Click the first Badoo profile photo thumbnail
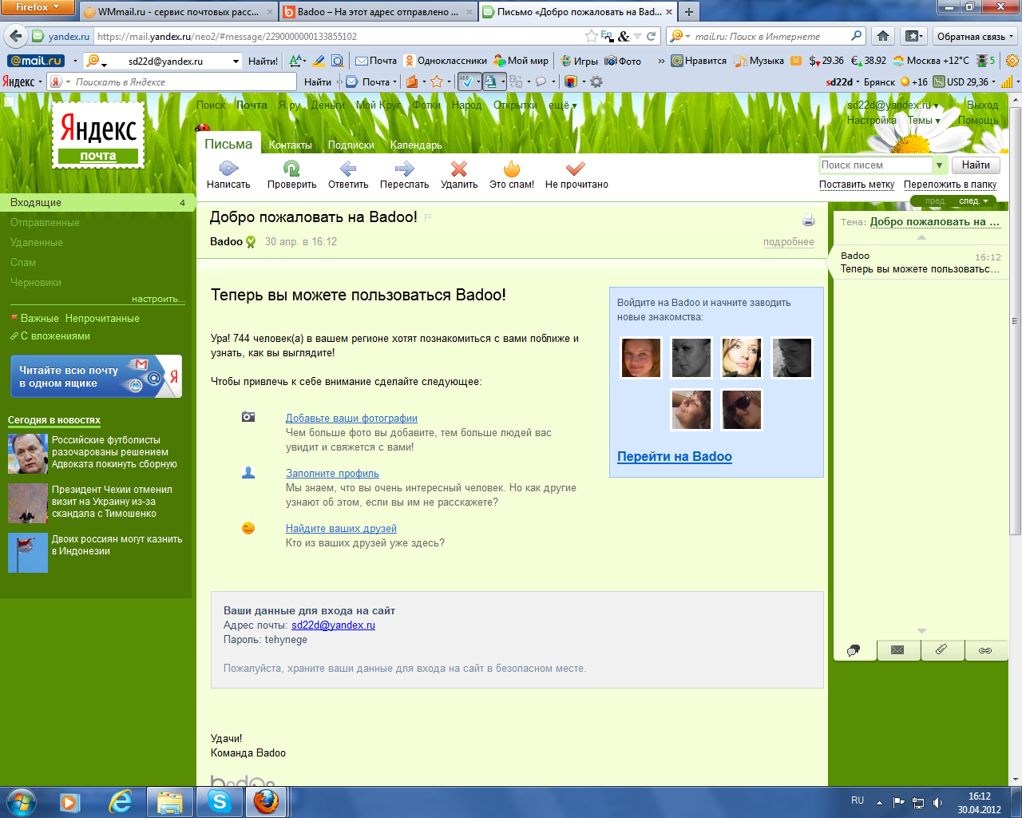1022x818 pixels. (x=641, y=357)
